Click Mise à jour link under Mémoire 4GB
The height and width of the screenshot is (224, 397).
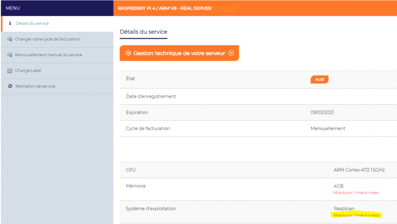pyautogui.click(x=356, y=193)
